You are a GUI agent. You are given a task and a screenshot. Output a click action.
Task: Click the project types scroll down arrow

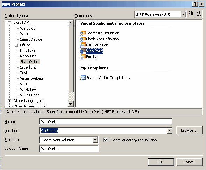(x=71, y=104)
